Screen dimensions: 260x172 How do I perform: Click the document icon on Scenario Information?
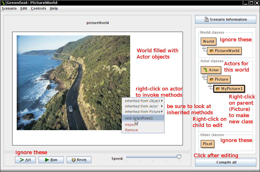206,20
